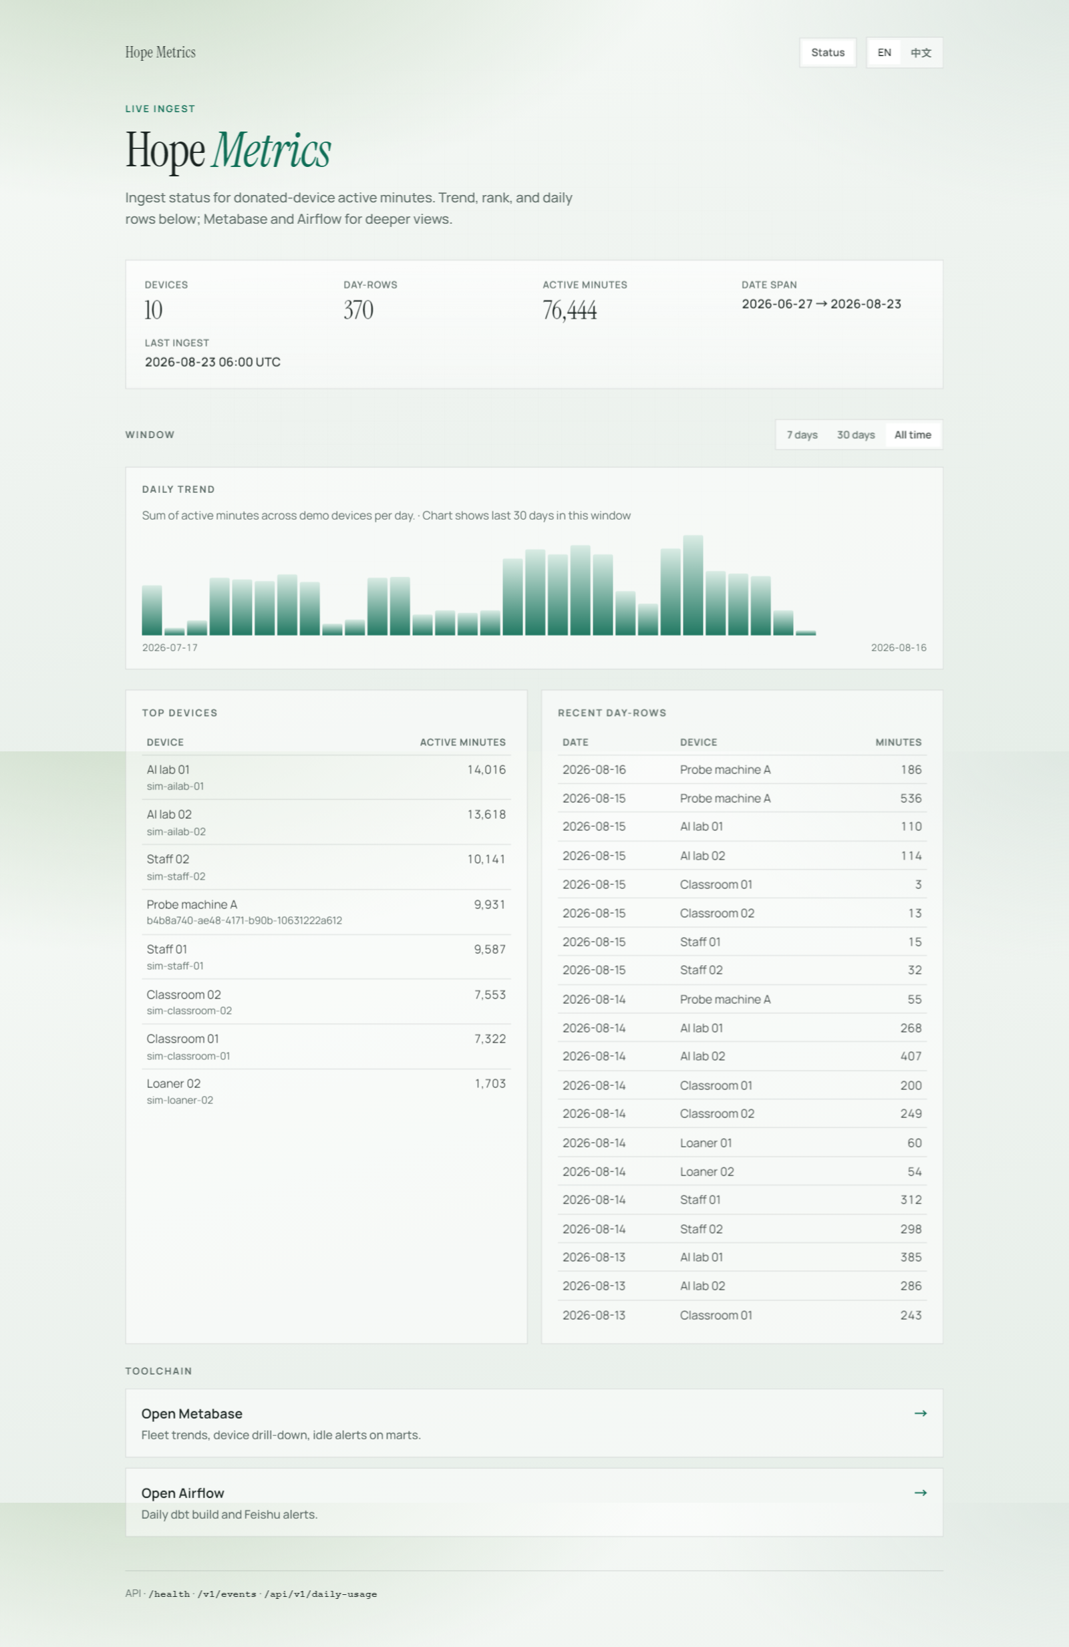Click the 14,016 active minutes value
Screen dimensions: 1069x1647
click(x=486, y=769)
